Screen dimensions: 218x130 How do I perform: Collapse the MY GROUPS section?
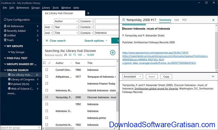point(5,46)
